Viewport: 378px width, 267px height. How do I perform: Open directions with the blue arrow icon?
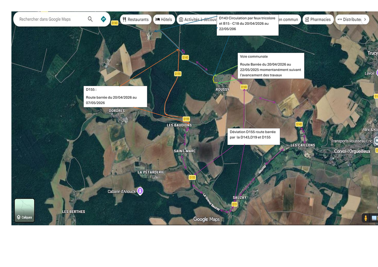point(103,19)
